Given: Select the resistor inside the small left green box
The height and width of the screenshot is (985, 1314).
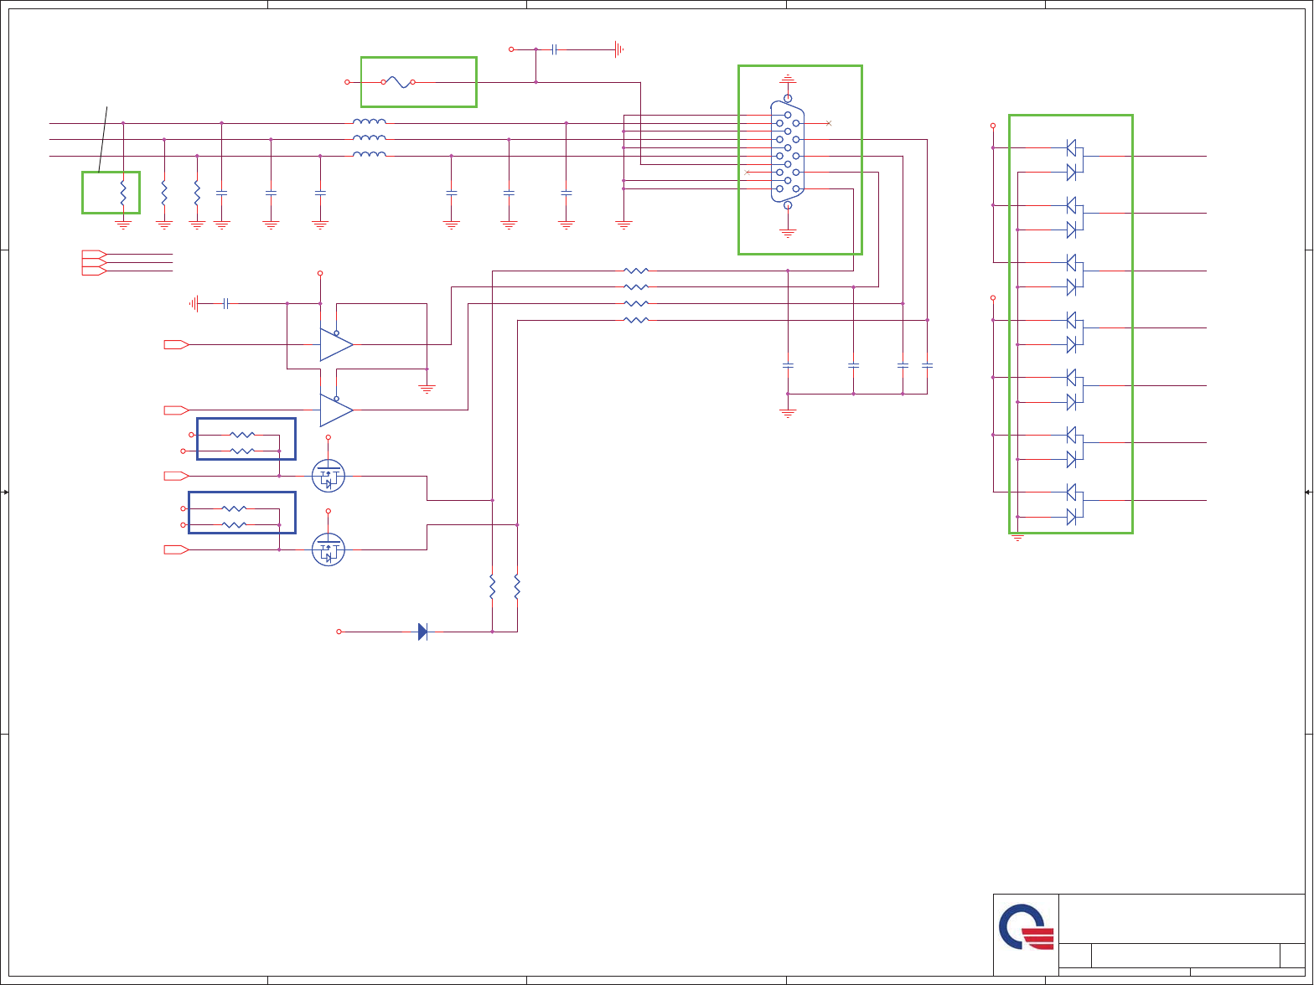Looking at the screenshot, I should pos(123,193).
